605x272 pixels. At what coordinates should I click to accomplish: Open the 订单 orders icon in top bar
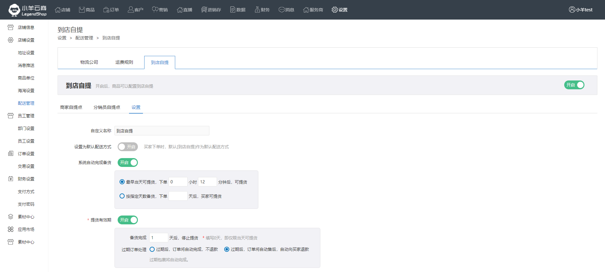(106, 10)
